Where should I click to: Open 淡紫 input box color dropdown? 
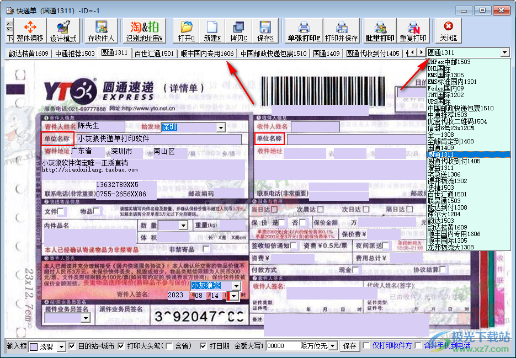(x=62, y=346)
